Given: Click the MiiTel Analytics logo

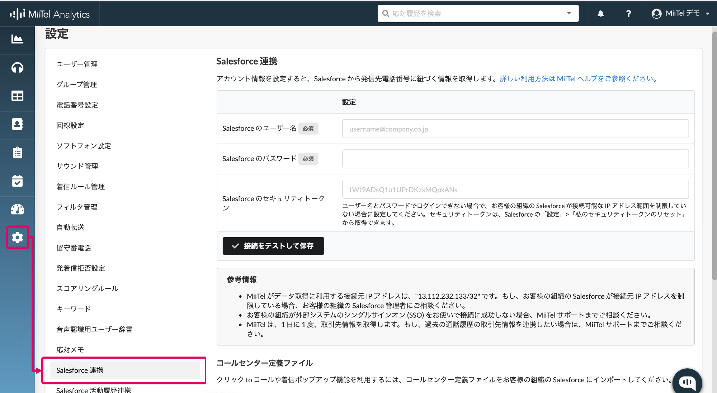Looking at the screenshot, I should pos(50,14).
